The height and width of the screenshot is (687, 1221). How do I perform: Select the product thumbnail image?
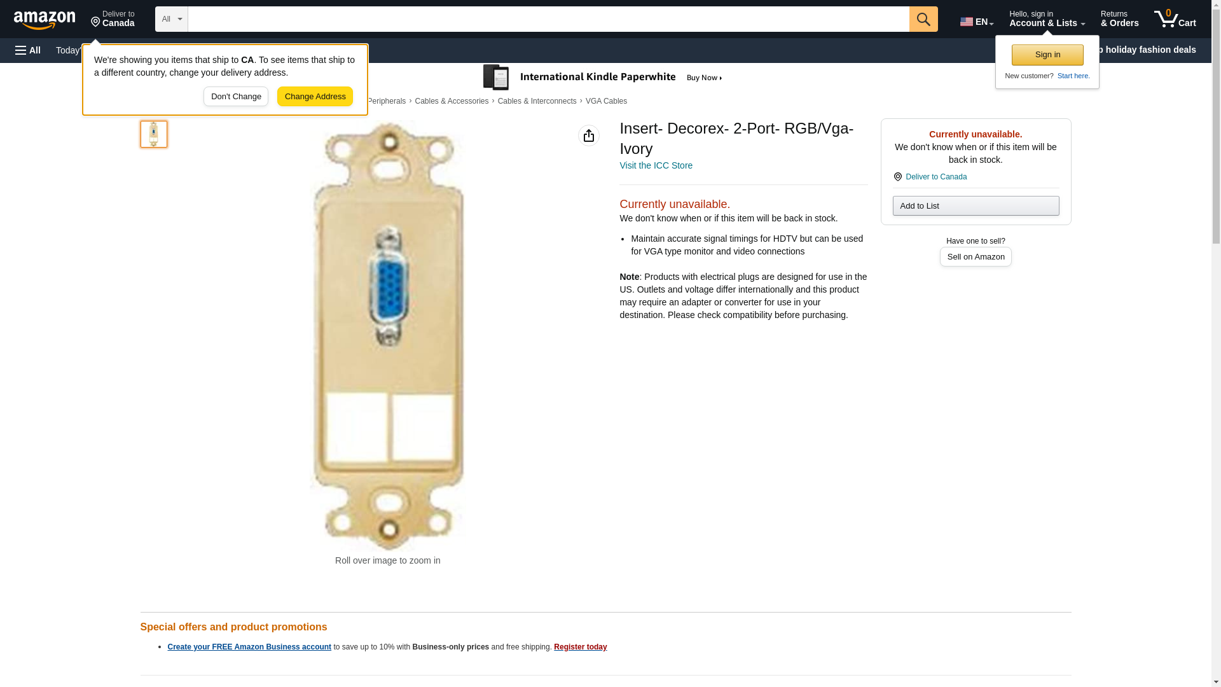pos(154,134)
